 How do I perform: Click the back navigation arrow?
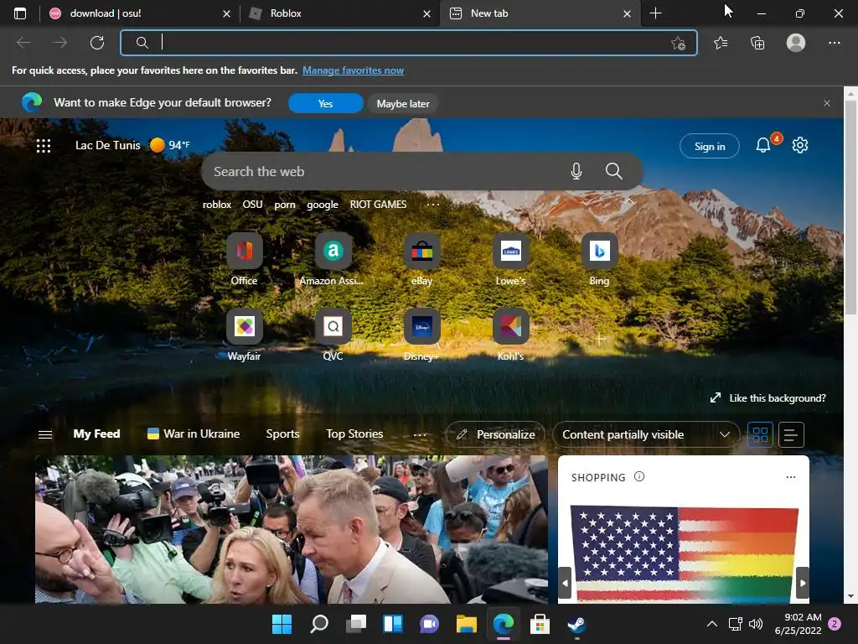(23, 43)
